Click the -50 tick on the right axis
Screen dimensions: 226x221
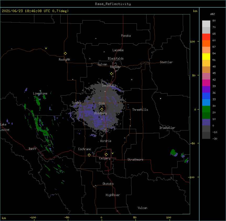(192, 143)
